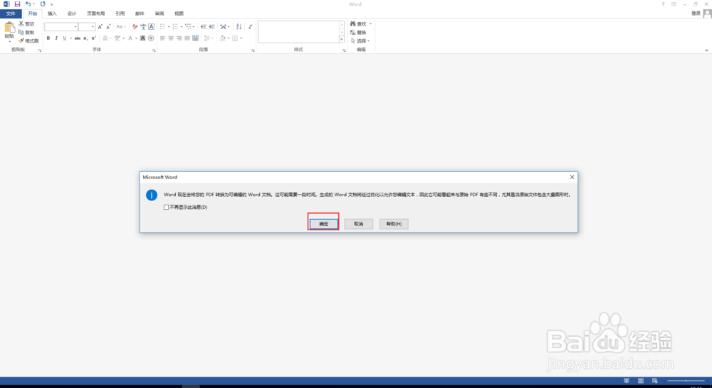Click the distributed alignment icon
The height and width of the screenshot is (388, 712).
196,38
